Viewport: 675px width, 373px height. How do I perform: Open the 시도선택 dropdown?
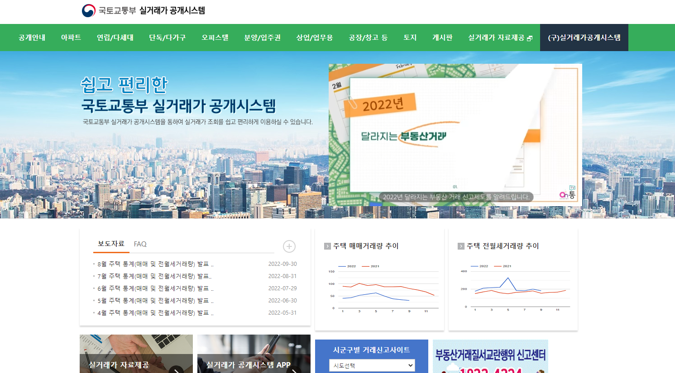[x=371, y=365]
